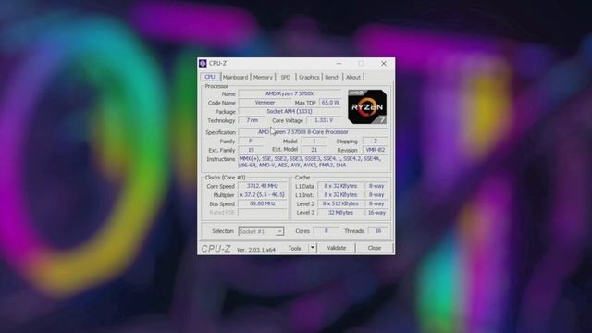
Task: Select the CPU tab
Action: pyautogui.click(x=210, y=77)
